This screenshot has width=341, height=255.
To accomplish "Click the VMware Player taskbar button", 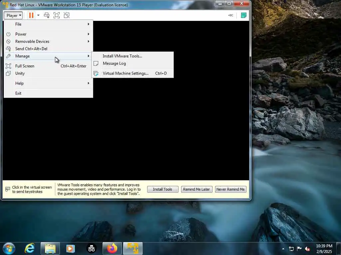I will click(133, 248).
